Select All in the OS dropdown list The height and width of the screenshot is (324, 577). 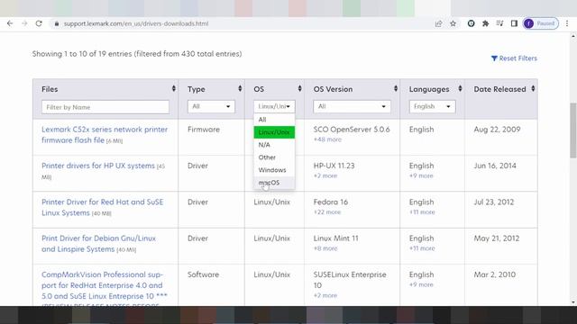click(x=274, y=120)
